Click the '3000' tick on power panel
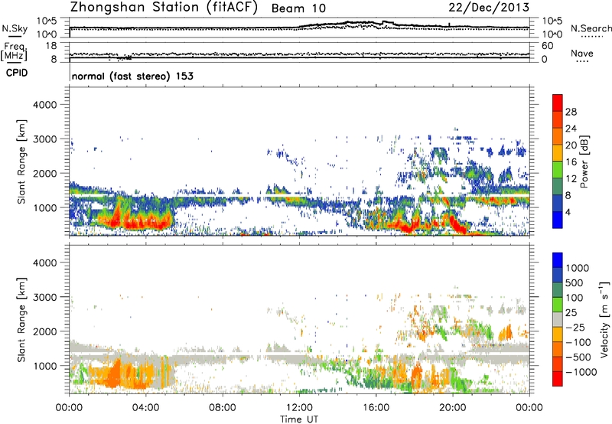 [x=44, y=139]
